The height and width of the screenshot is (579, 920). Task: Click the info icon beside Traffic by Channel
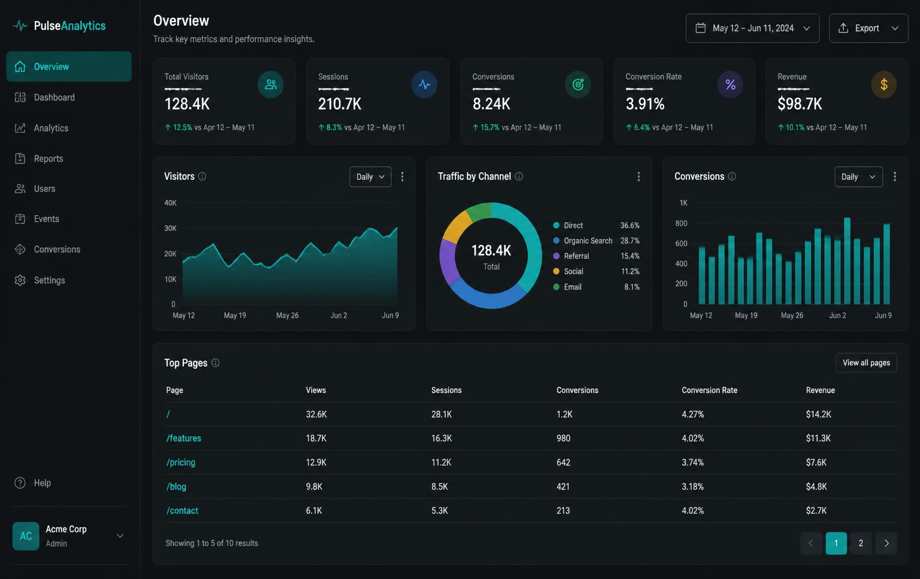519,176
